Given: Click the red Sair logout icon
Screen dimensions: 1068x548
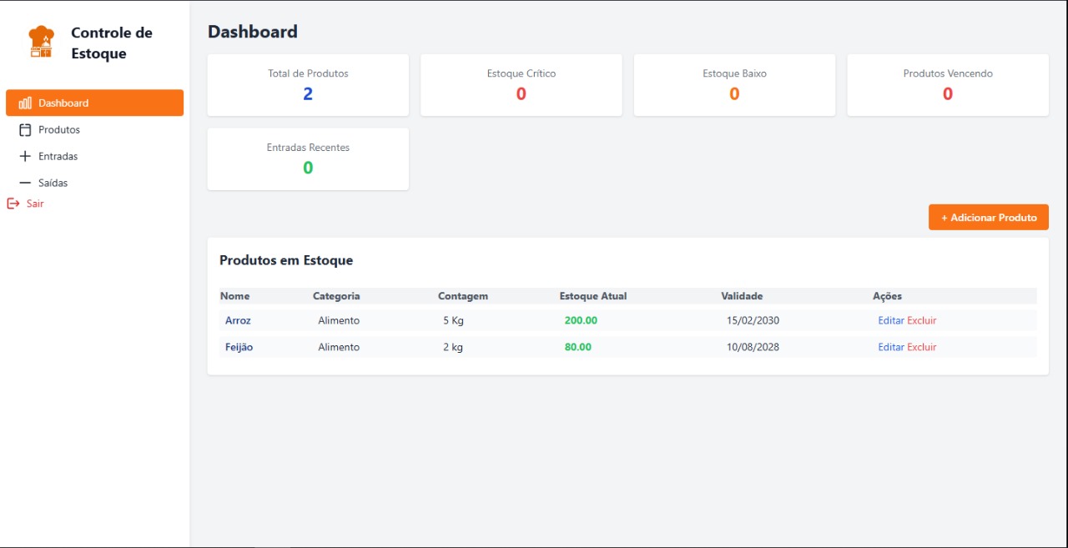Looking at the screenshot, I should point(13,204).
